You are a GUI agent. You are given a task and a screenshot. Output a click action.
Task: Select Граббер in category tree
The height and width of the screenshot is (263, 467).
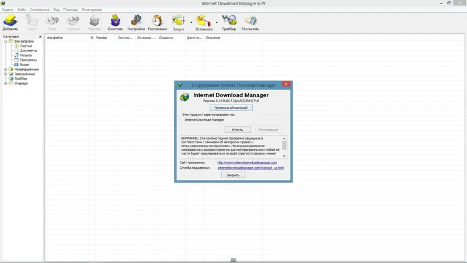click(20, 79)
